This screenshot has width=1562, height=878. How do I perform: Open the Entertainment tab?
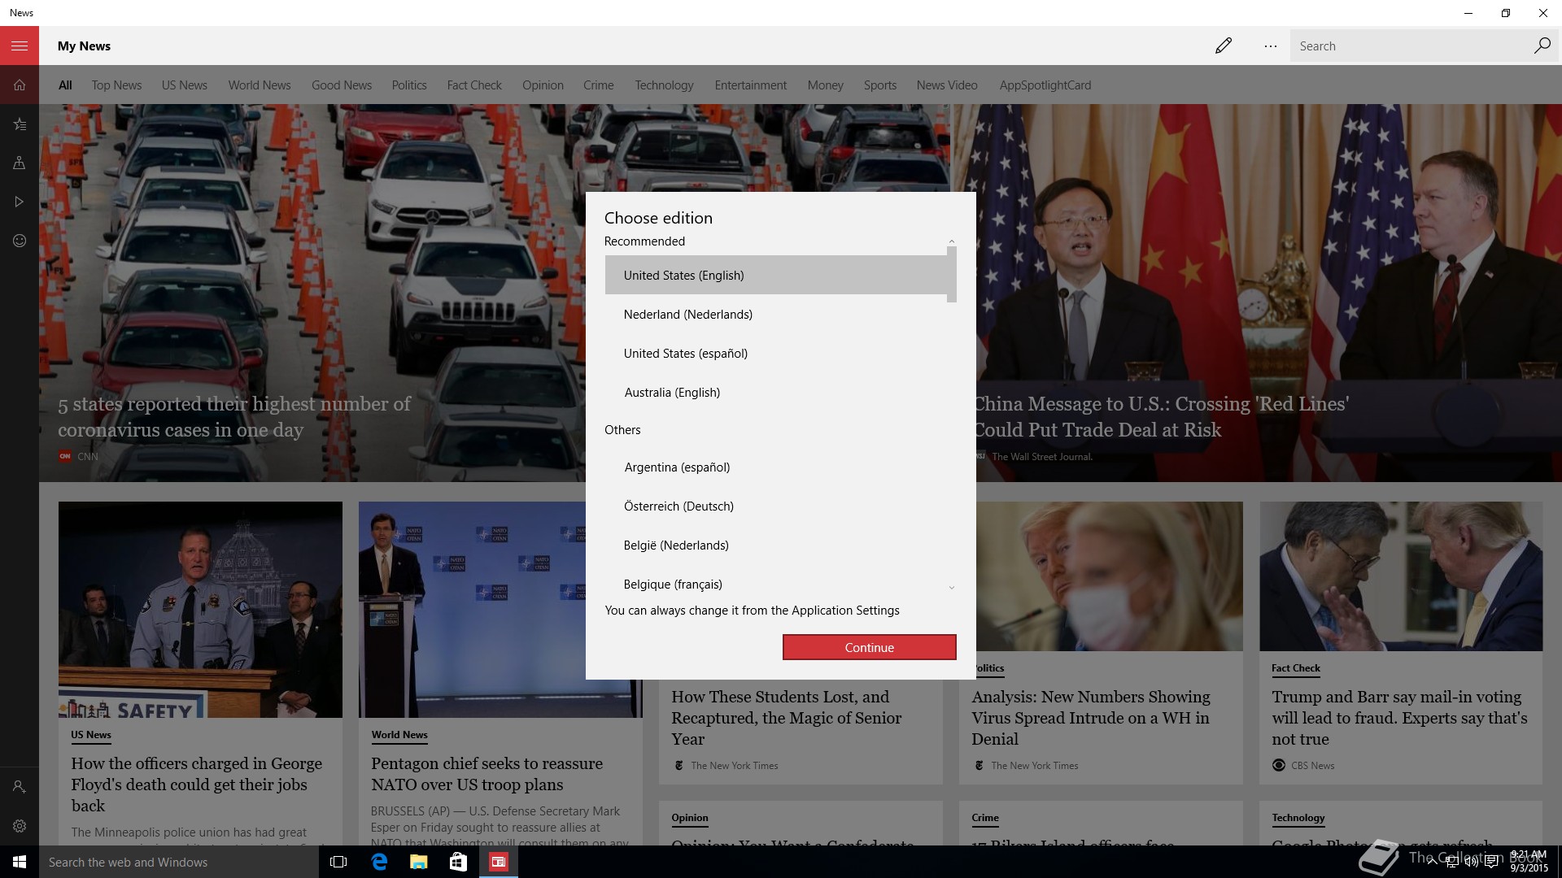[751, 85]
